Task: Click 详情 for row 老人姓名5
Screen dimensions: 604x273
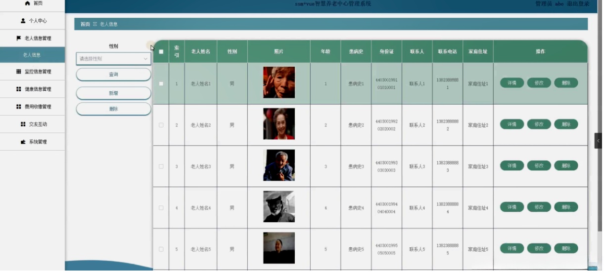Action: click(x=512, y=248)
